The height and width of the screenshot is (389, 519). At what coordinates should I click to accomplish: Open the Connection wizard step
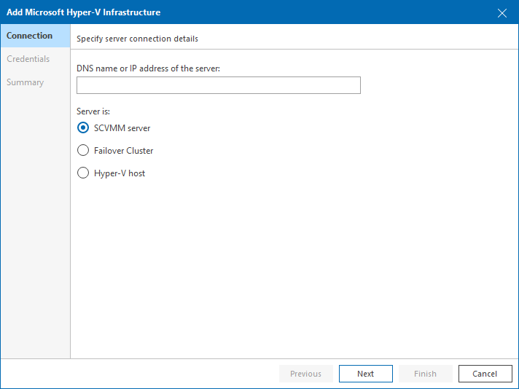(36, 36)
